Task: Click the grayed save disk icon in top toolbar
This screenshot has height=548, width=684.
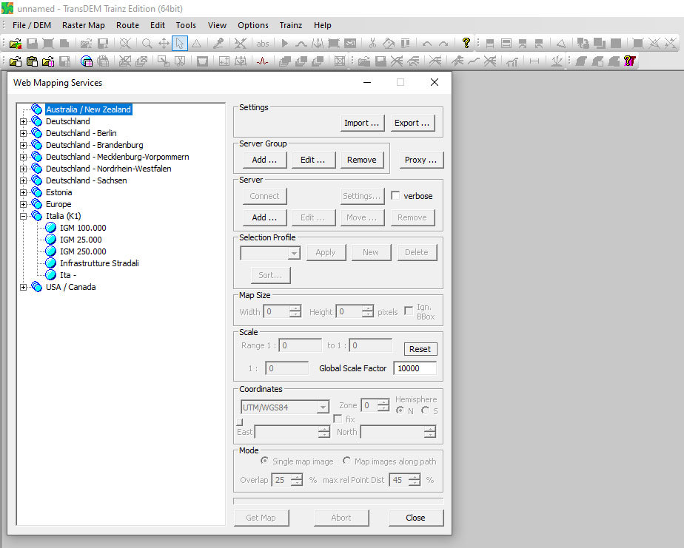Action: coord(32,43)
